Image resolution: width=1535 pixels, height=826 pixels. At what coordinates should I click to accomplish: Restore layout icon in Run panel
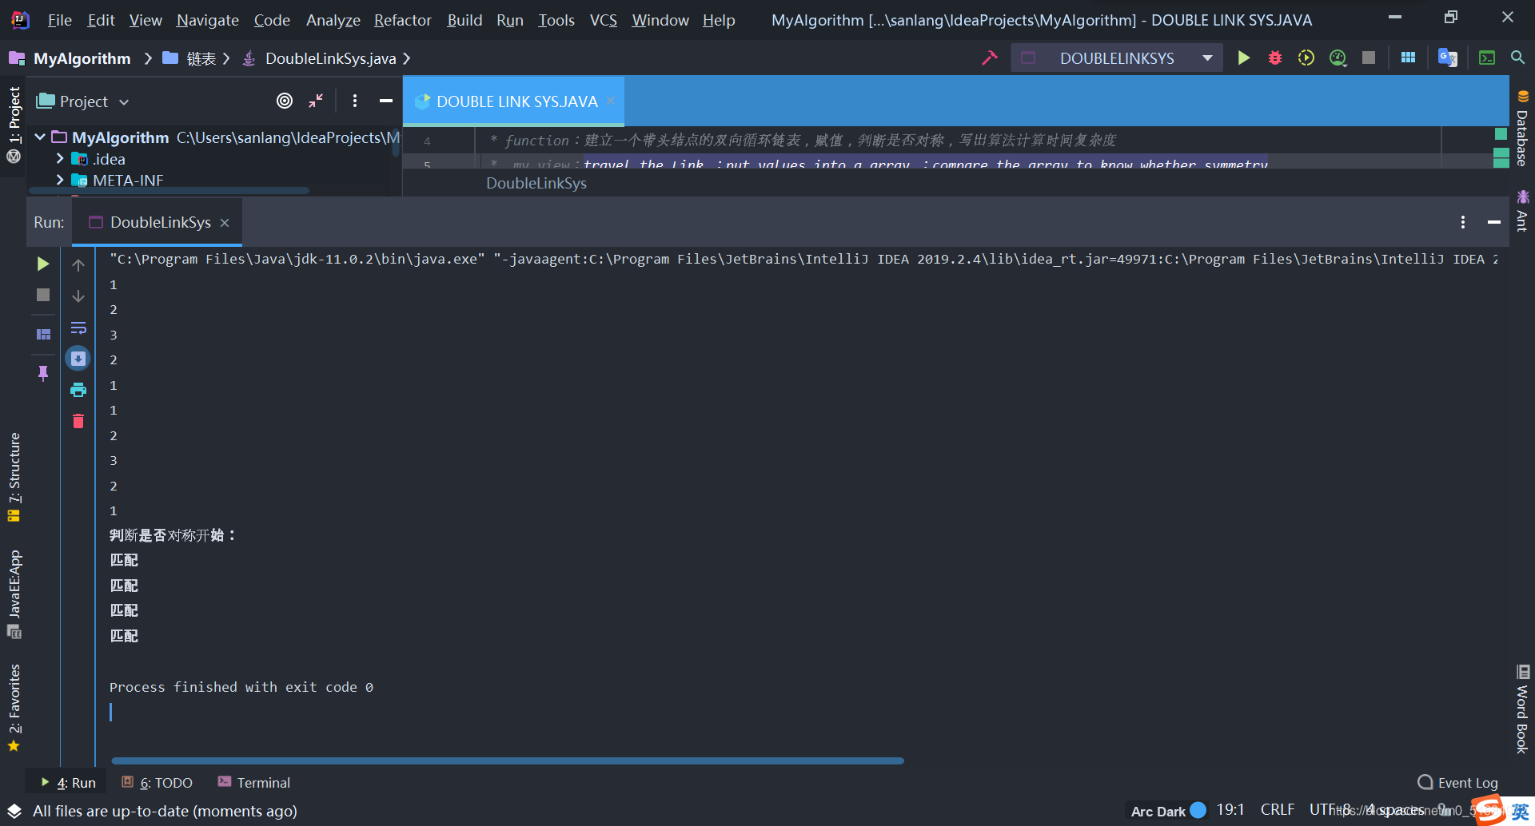(x=43, y=334)
